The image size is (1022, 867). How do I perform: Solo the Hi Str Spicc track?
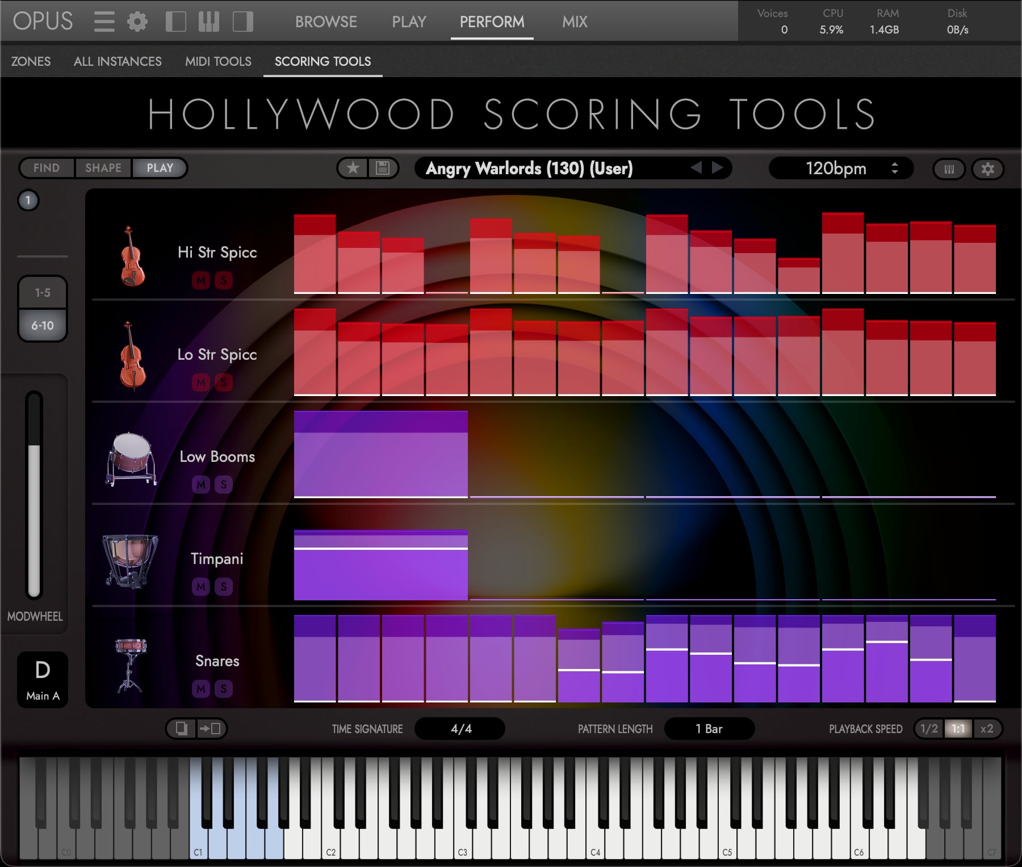coord(224,280)
